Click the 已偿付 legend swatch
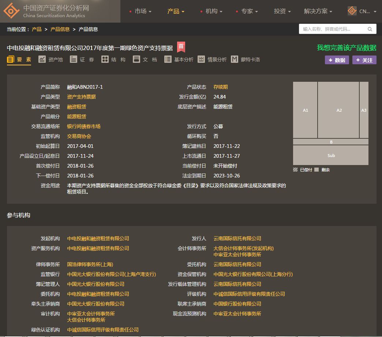This screenshot has width=382, height=337. (x=295, y=170)
